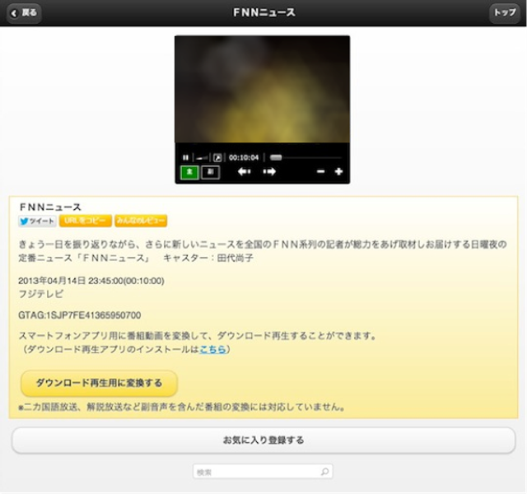Open the トップ page button
The width and height of the screenshot is (527, 494).
(505, 13)
